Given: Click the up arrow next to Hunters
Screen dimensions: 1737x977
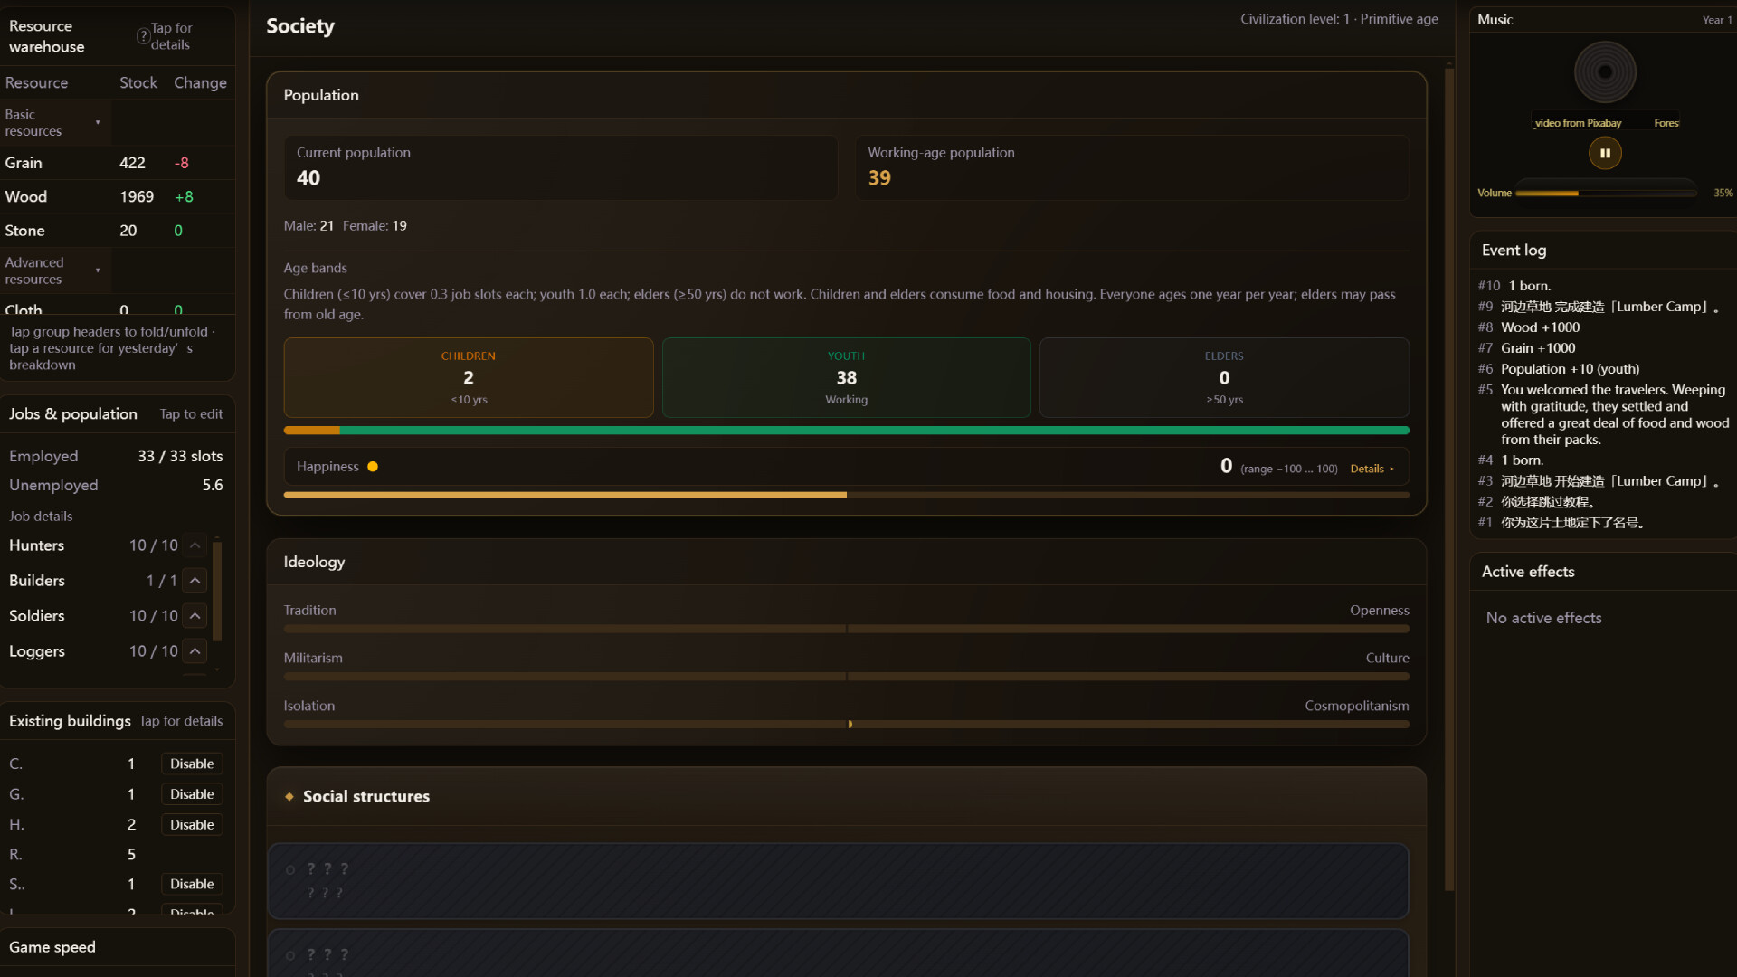Looking at the screenshot, I should [195, 545].
